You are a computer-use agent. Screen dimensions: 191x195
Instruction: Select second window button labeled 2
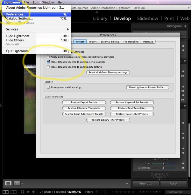pyautogui.click(x=13, y=192)
